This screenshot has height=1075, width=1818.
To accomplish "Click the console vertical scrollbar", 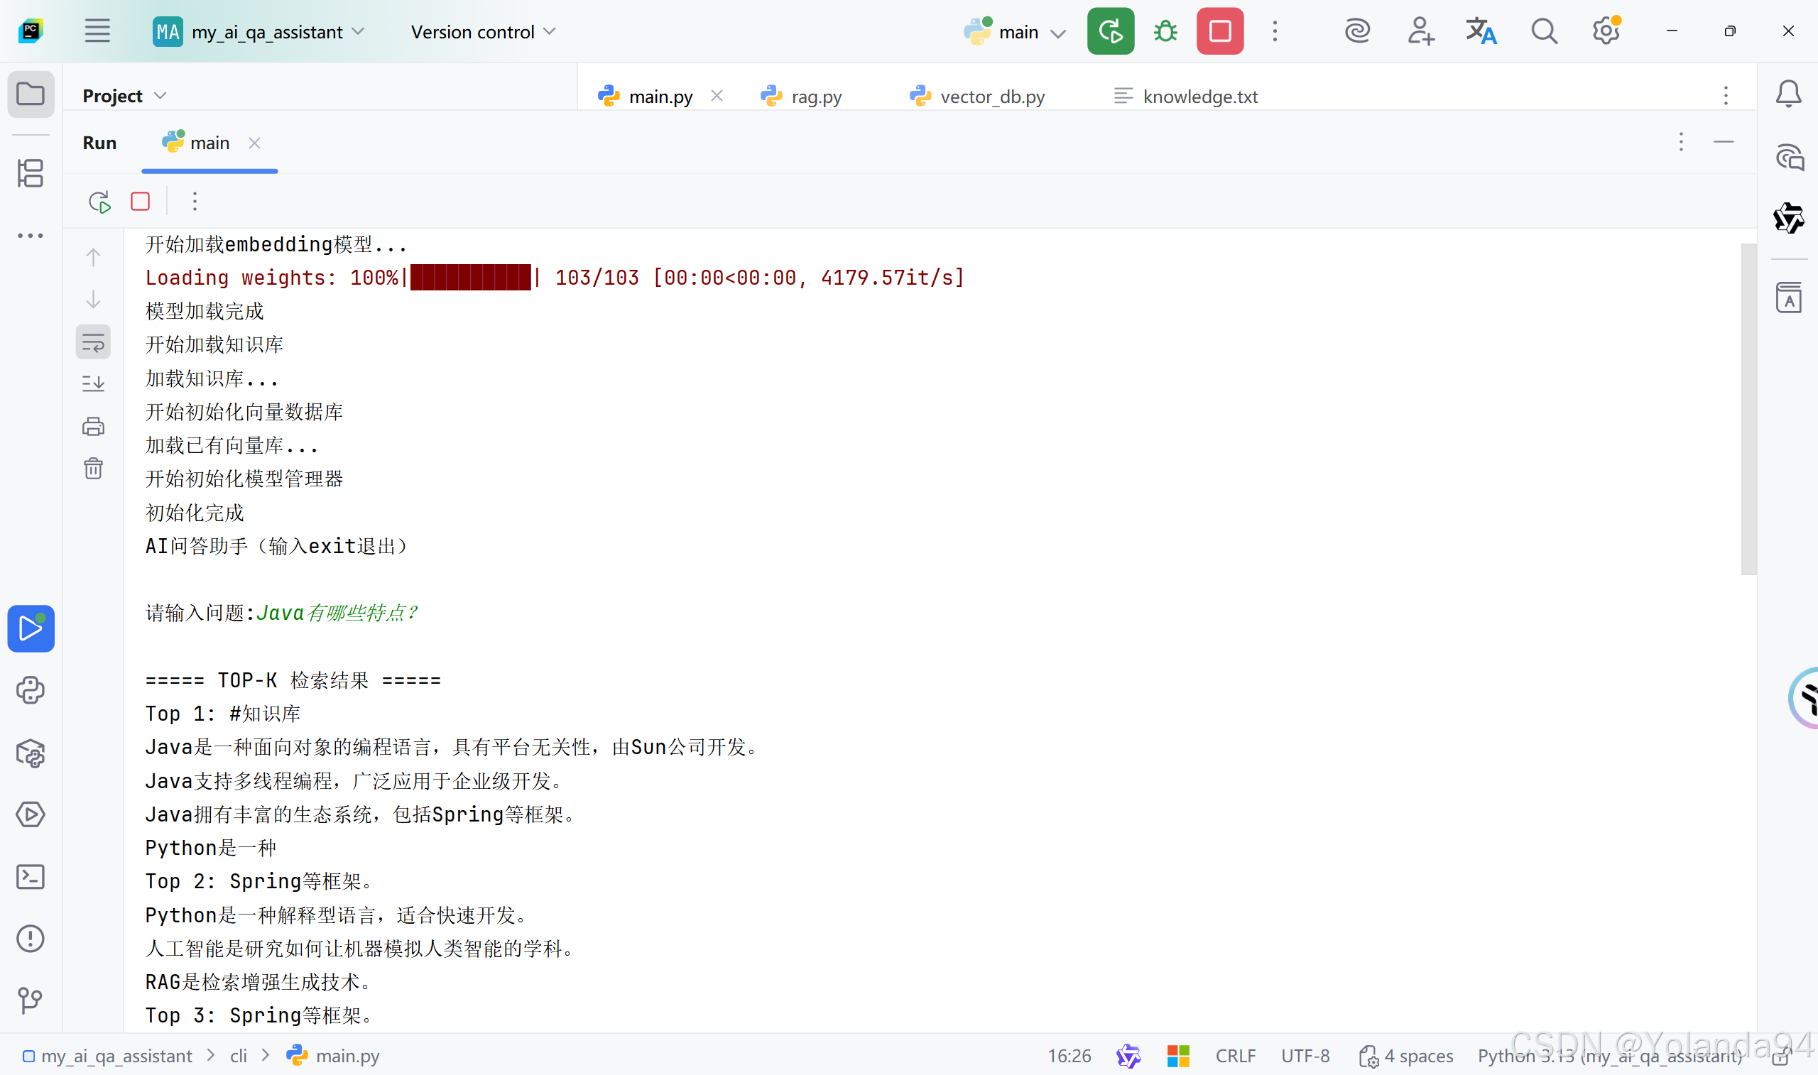I will click(x=1748, y=409).
